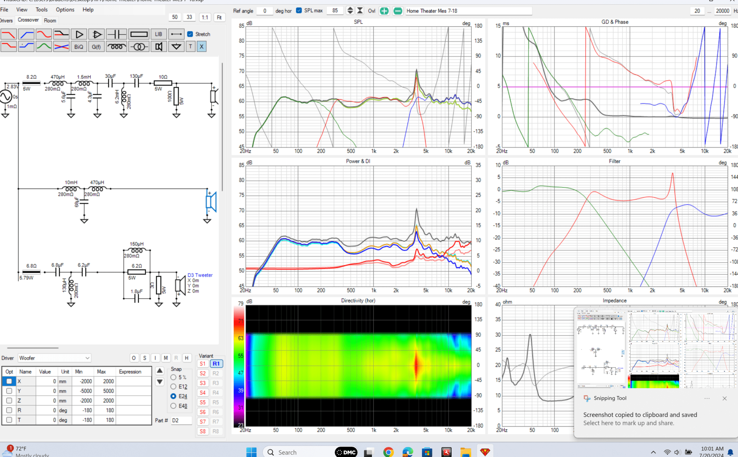Image resolution: width=738 pixels, height=457 pixels.
Task: Open the LIB component library
Action: tap(159, 34)
